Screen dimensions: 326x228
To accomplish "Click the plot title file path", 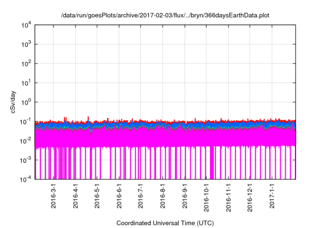I will click(x=165, y=15).
